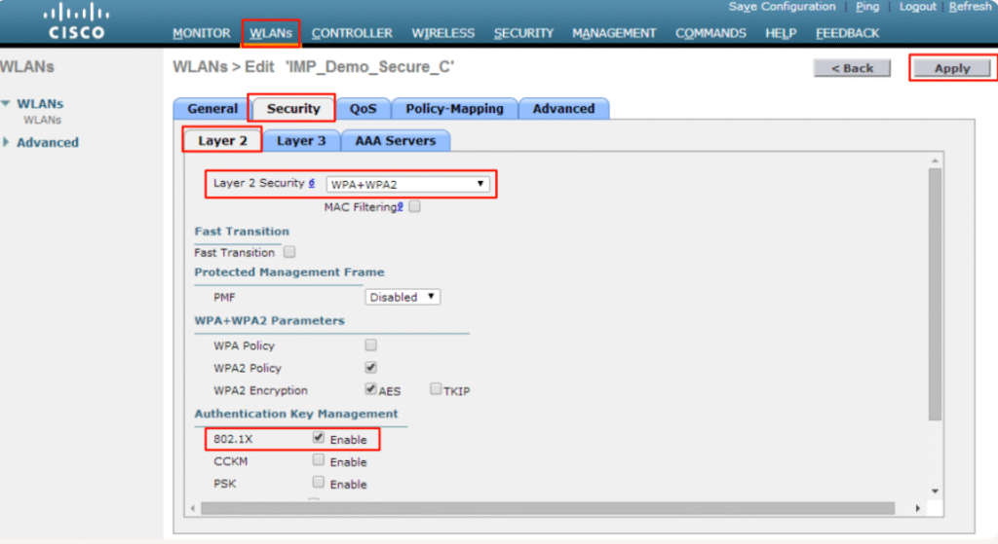Open the FEEDBACK menu
Viewport: 998px width, 544px height.
pyautogui.click(x=847, y=33)
